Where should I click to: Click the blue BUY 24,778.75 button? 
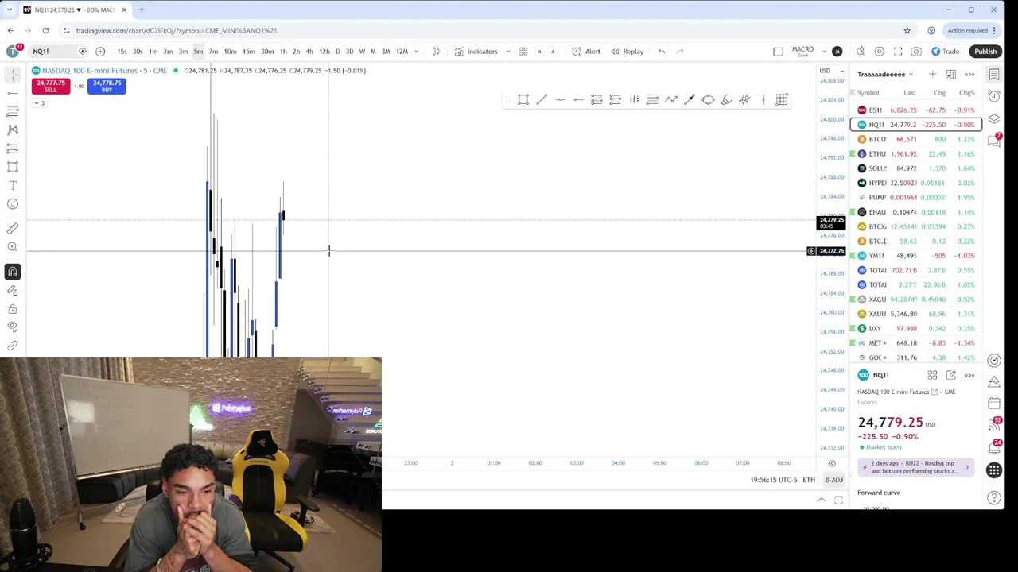tap(107, 86)
